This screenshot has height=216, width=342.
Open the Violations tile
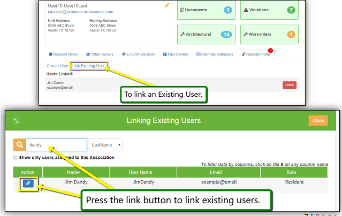point(269,10)
